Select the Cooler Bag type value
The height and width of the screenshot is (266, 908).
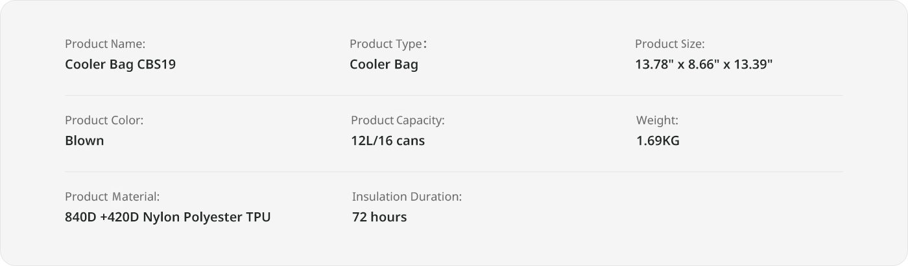click(384, 65)
